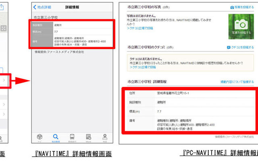Open the ナビ cube tab icon
Image resolution: width=258 pixels, height=161 pixels.
tap(40, 138)
